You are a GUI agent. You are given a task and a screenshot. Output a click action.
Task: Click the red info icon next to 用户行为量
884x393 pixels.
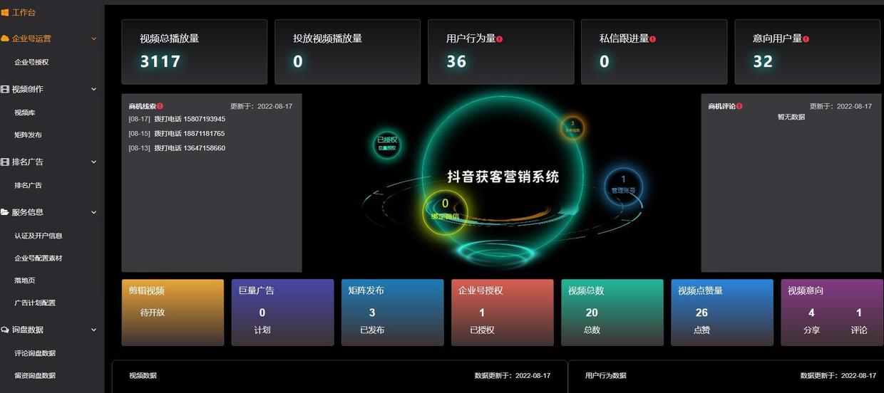[x=499, y=39]
